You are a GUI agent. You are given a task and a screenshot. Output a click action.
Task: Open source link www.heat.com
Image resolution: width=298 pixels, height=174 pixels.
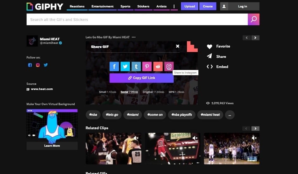click(42, 89)
